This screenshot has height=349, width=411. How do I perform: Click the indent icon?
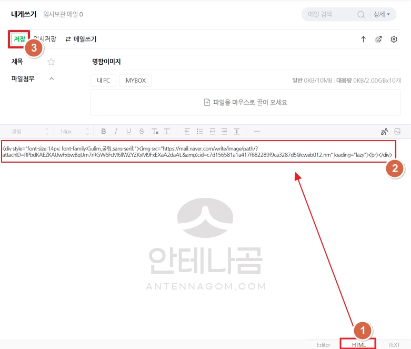tap(224, 132)
